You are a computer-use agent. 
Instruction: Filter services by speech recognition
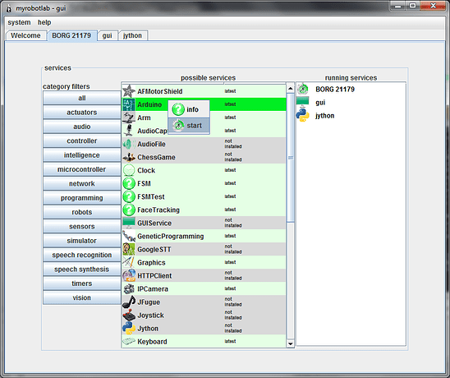pyautogui.click(x=82, y=255)
